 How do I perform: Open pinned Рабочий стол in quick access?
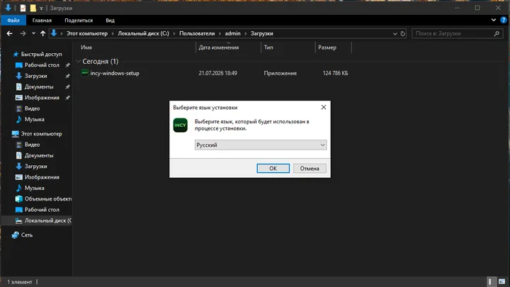point(42,65)
